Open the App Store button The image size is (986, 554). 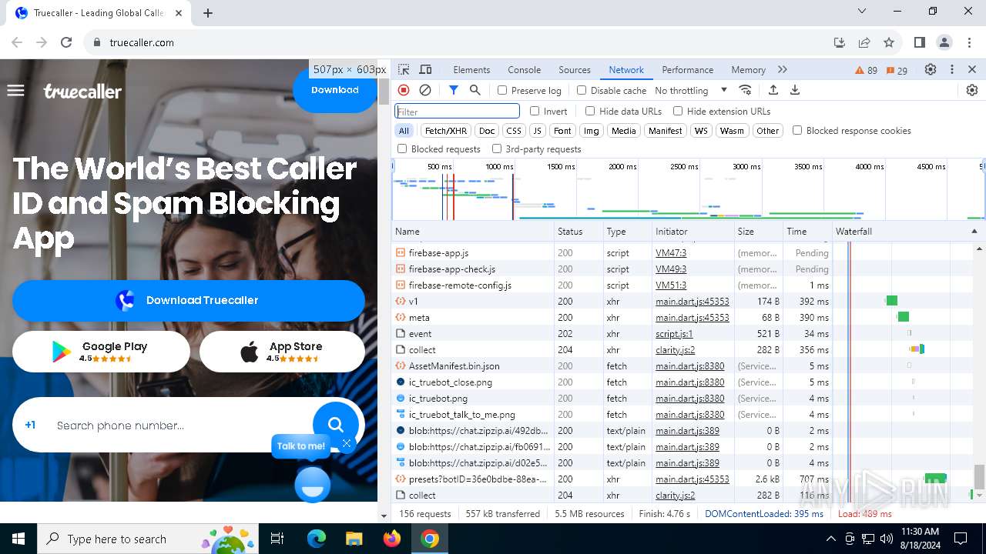(282, 352)
